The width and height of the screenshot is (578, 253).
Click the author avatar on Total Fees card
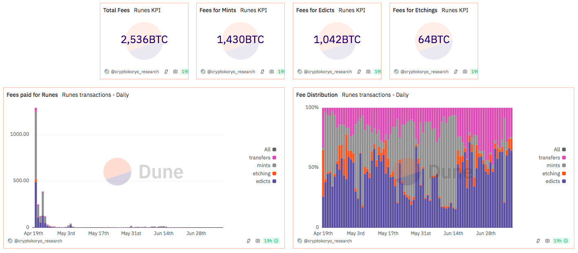[107, 72]
